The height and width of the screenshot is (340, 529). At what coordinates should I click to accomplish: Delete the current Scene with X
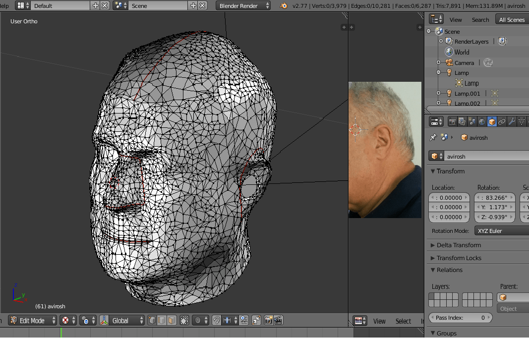coord(202,5)
